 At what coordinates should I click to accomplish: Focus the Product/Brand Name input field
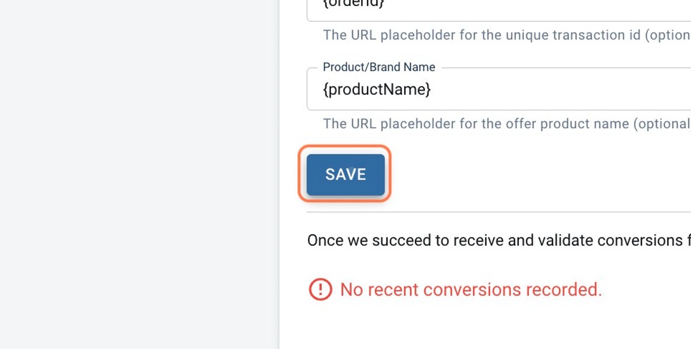coord(499,89)
